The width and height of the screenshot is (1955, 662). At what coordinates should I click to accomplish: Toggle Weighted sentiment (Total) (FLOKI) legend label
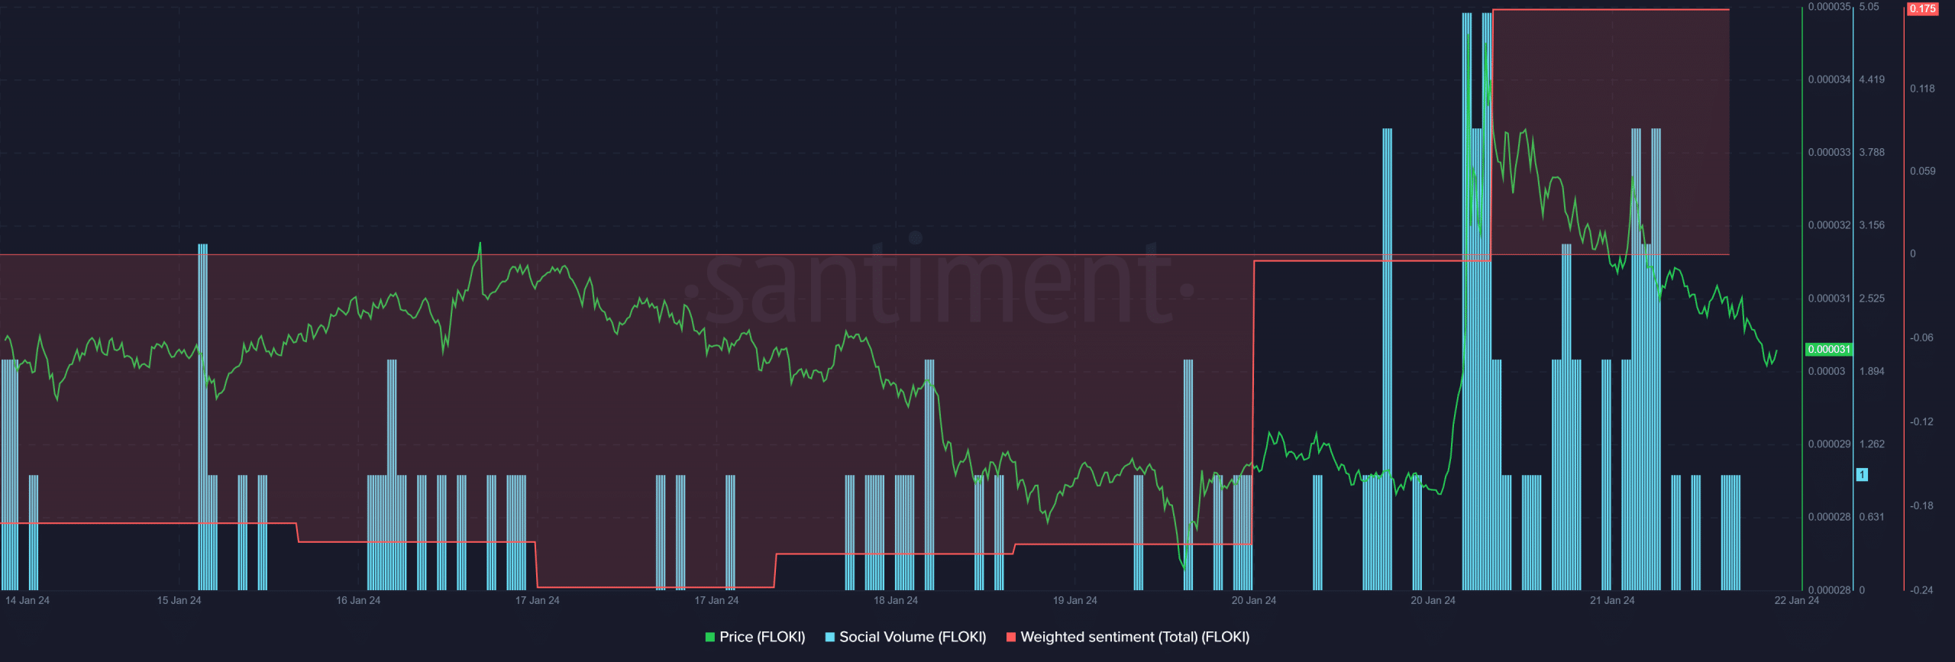(1135, 637)
